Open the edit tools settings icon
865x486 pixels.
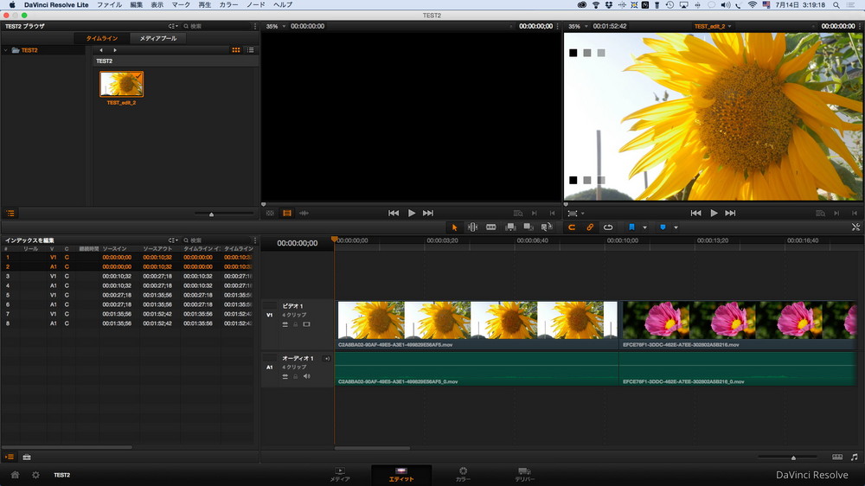coord(855,227)
